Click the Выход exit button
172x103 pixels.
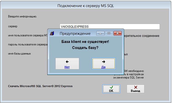tap(136, 89)
